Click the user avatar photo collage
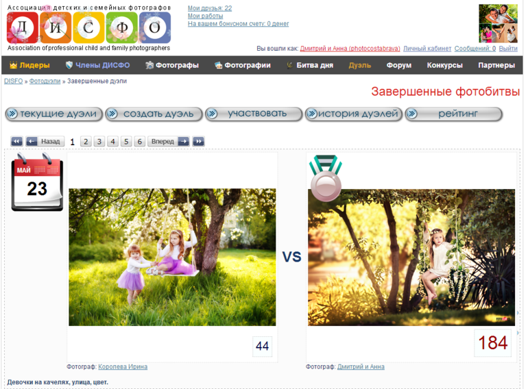The width and height of the screenshot is (528, 389). click(x=498, y=23)
